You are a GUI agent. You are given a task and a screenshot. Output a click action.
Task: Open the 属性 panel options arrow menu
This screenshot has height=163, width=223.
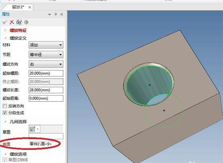49,14
